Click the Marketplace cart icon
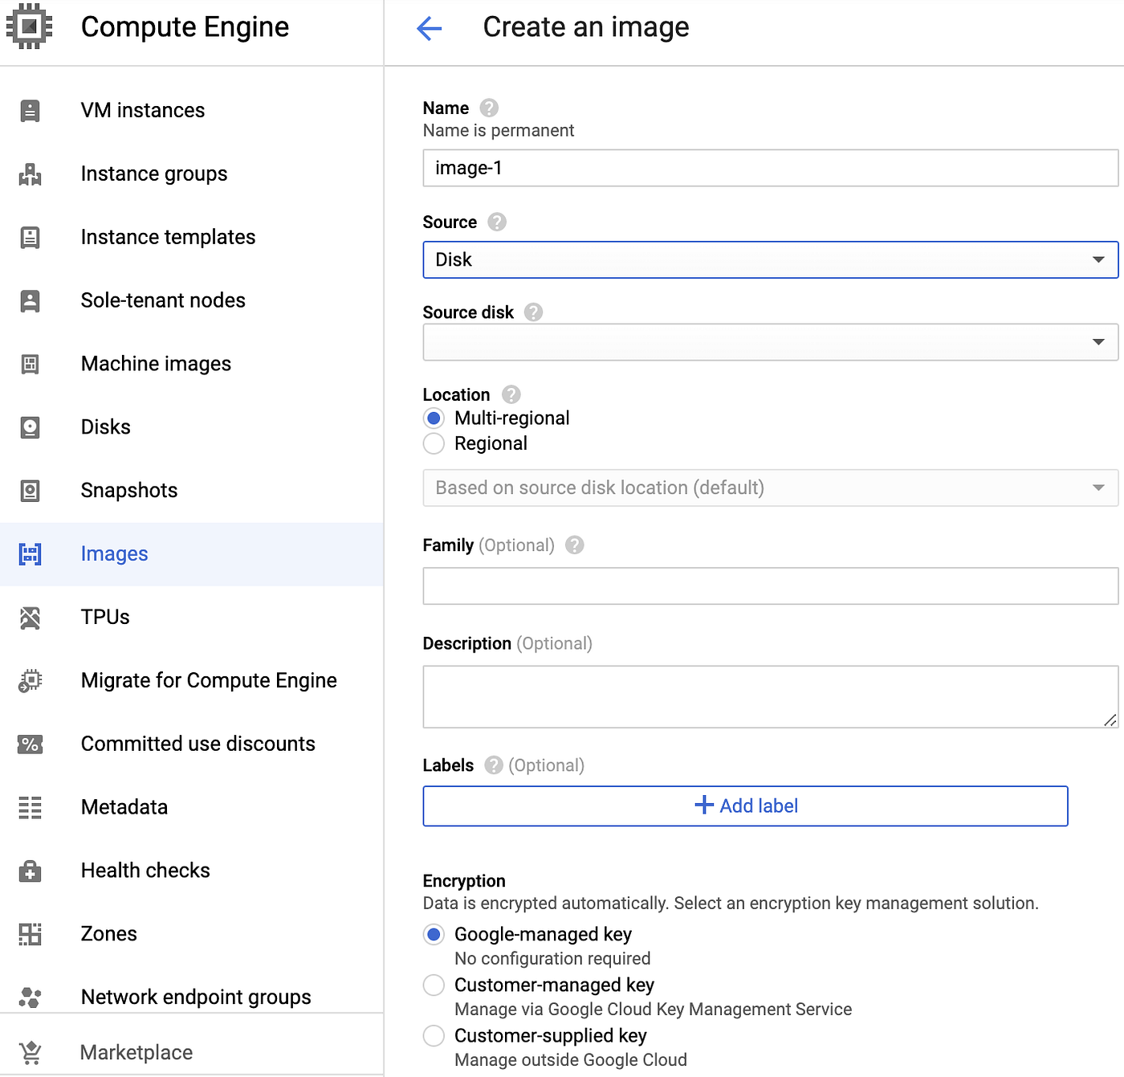 pyautogui.click(x=30, y=1052)
